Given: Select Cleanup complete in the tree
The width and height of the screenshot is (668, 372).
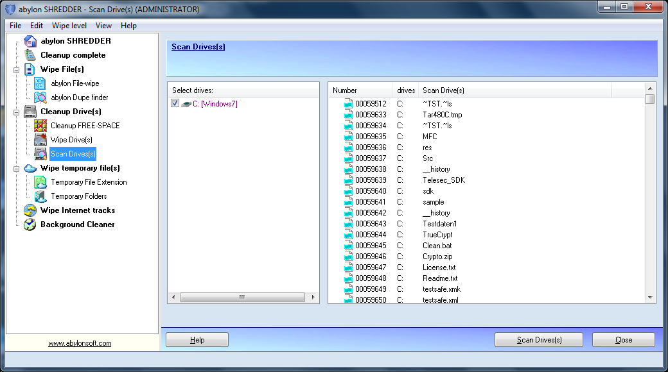Looking at the screenshot, I should pos(73,55).
